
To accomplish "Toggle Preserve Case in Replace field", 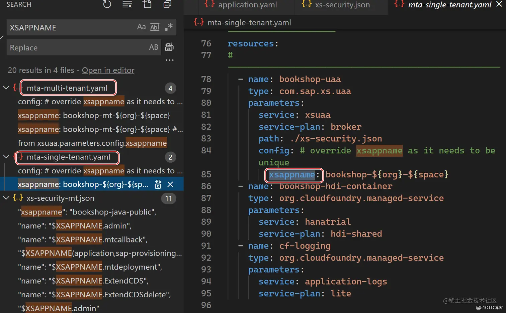I will pyautogui.click(x=154, y=47).
